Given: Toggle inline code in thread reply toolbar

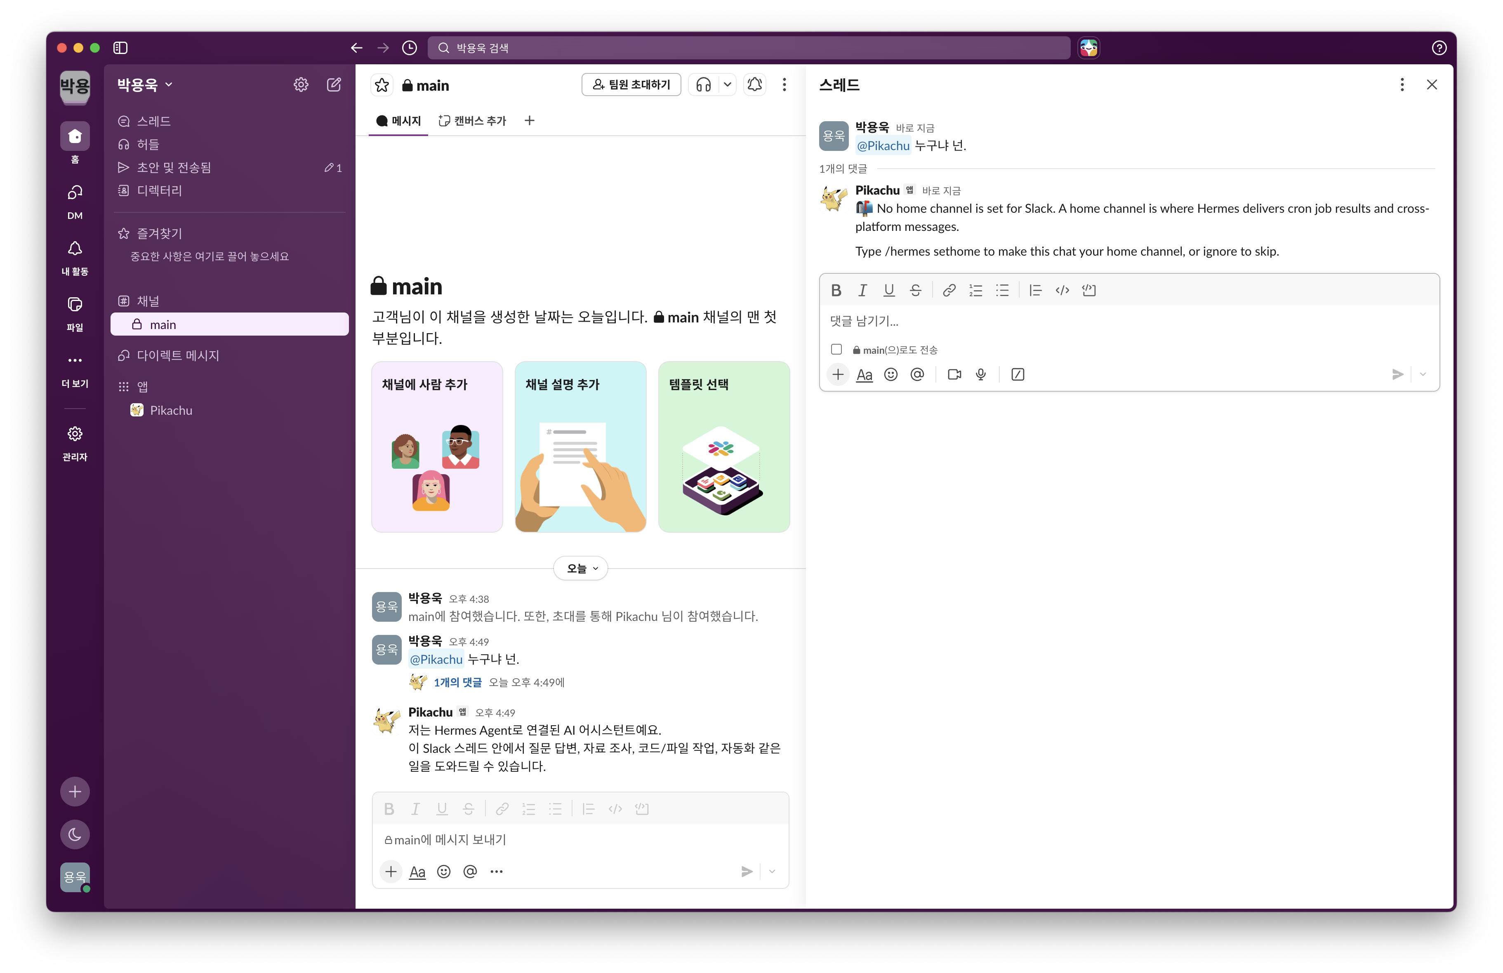Looking at the screenshot, I should coord(1062,290).
